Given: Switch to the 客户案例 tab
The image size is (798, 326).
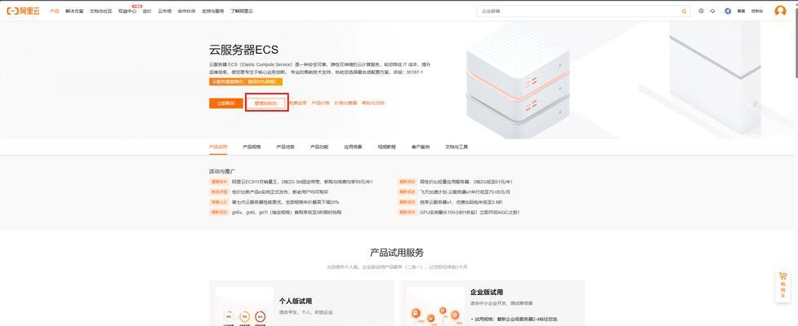Looking at the screenshot, I should tap(421, 147).
